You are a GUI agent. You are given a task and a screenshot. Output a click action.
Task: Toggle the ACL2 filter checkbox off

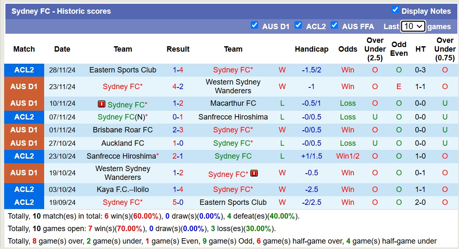coord(298,25)
